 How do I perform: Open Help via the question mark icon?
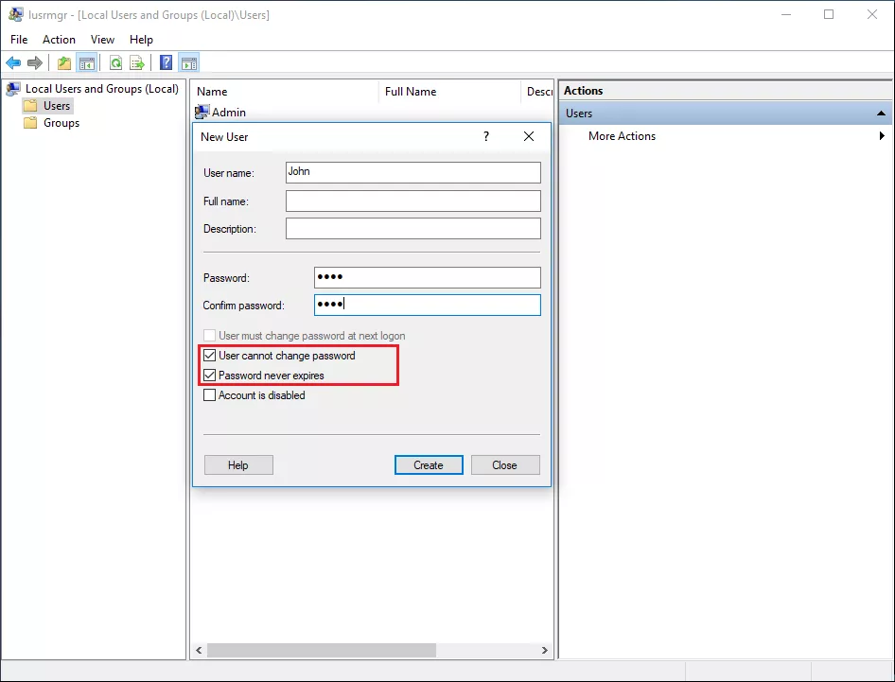coord(165,62)
